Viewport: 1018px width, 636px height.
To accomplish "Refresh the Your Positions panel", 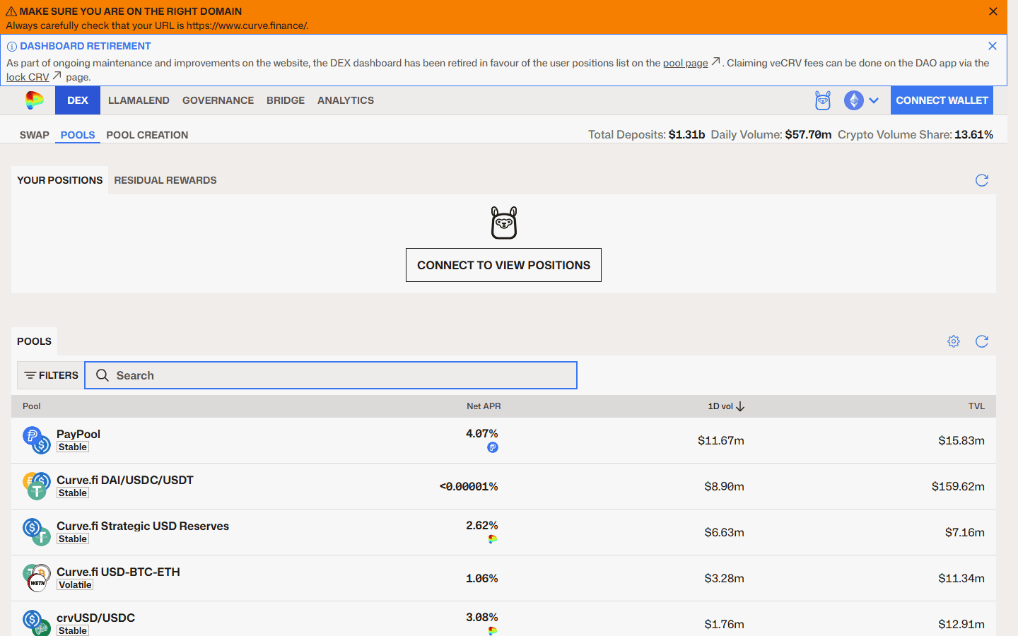I will (982, 180).
